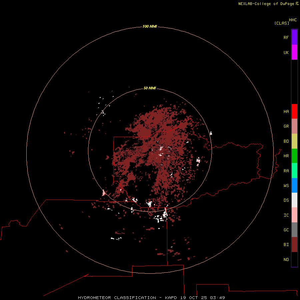Image resolution: width=300 pixels, height=300 pixels.
Task: Click the RF purple legend swatch
Action: [294, 37]
